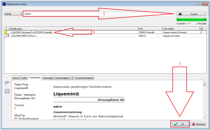The height and width of the screenshot is (130, 210).
Task: Sort by the WM column header
Action: click(x=150, y=29)
